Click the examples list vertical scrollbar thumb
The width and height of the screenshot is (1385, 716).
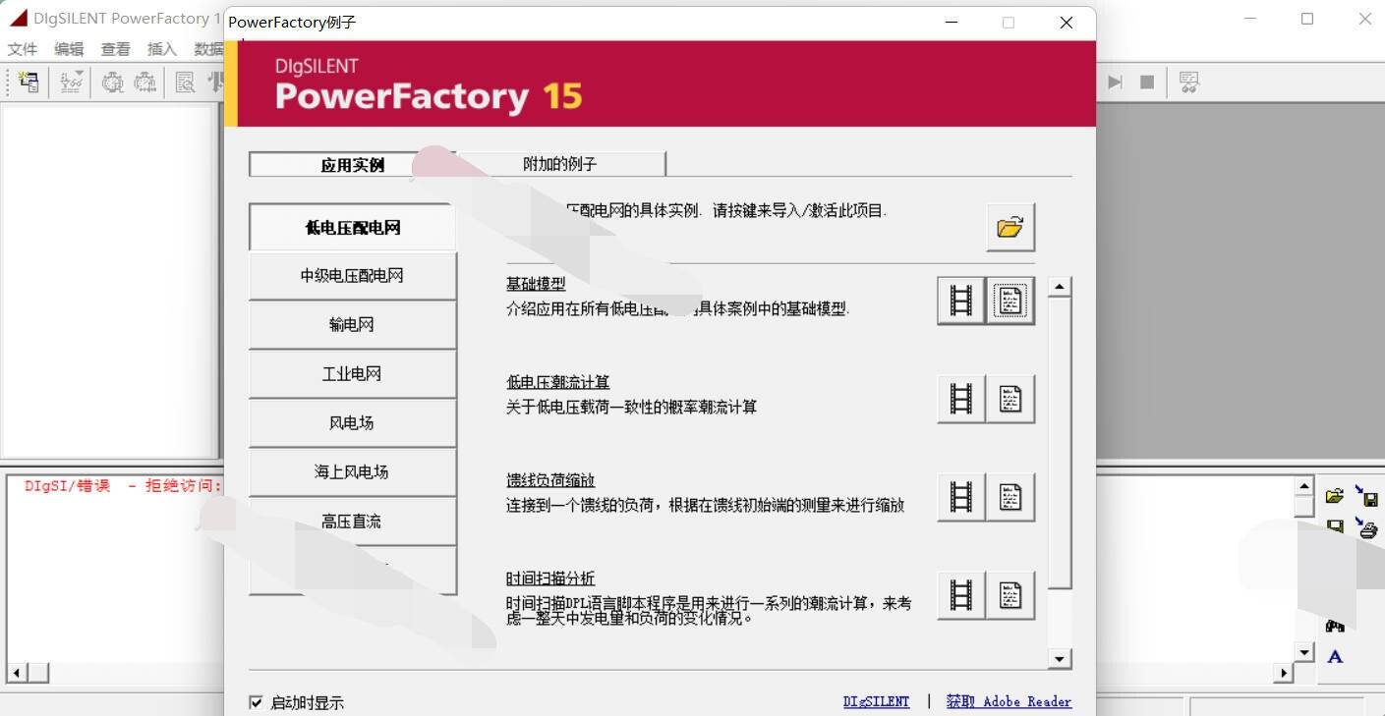(1059, 443)
